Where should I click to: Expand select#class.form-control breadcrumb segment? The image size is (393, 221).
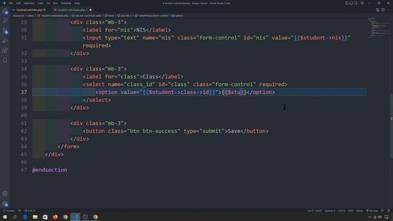coord(152,15)
